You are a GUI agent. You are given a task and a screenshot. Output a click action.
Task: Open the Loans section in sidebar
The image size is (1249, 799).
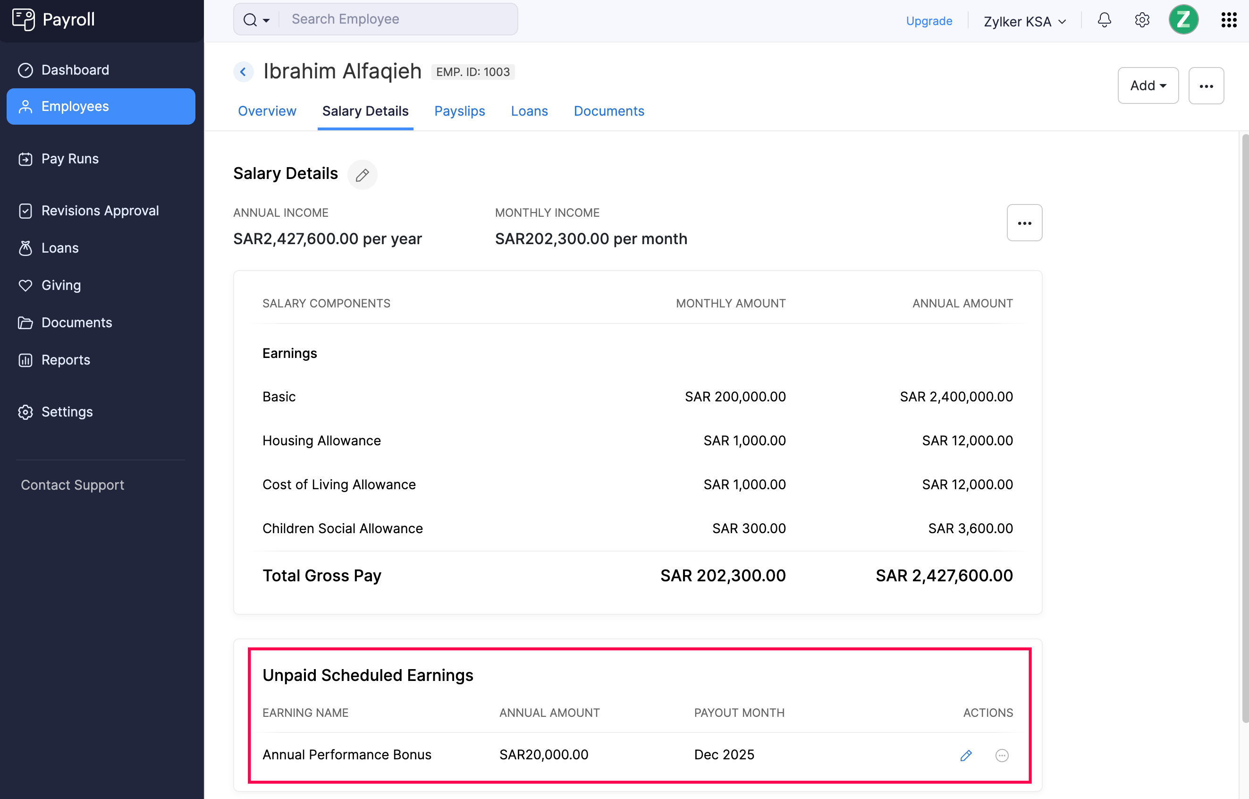point(60,247)
